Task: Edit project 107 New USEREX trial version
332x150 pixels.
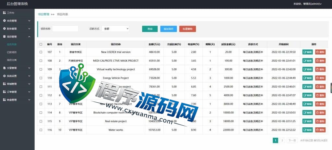Action: click(307, 52)
